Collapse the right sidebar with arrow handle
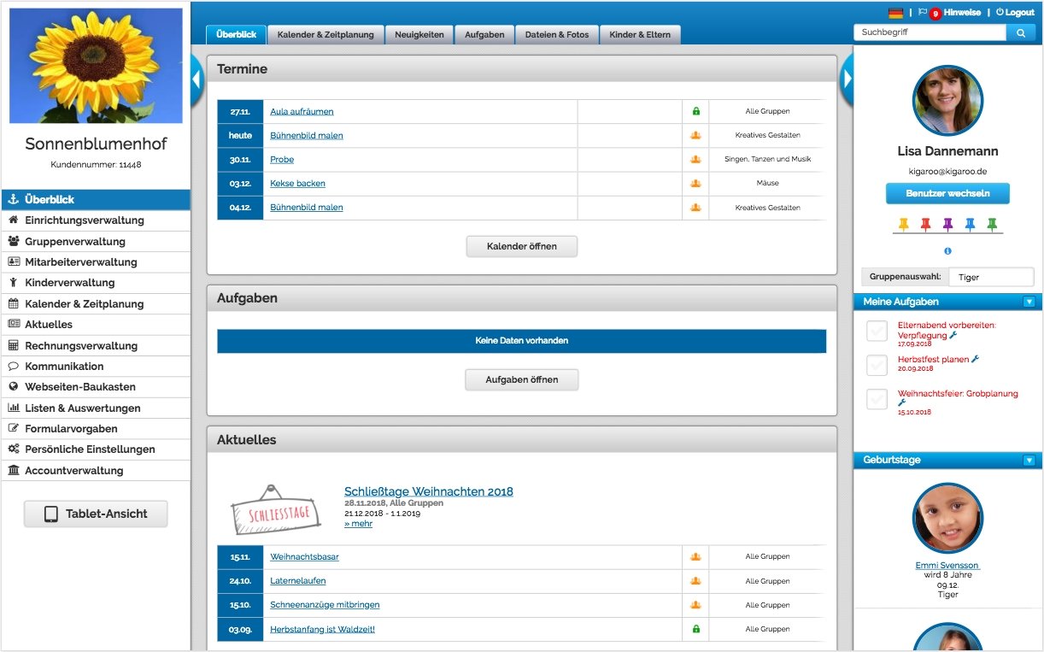 tap(848, 79)
